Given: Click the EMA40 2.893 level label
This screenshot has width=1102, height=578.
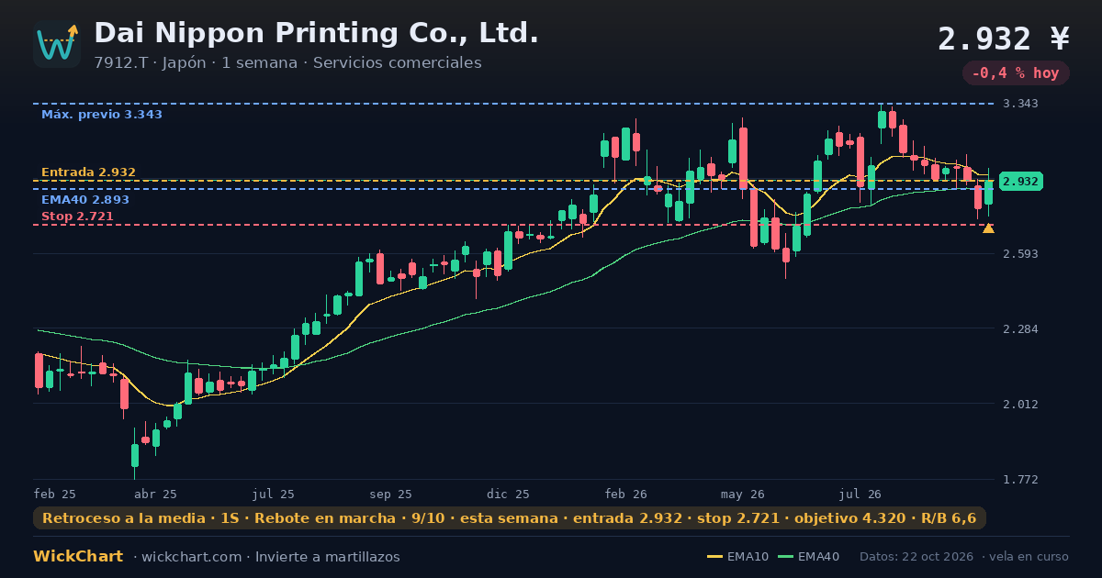Looking at the screenshot, I should point(85,200).
